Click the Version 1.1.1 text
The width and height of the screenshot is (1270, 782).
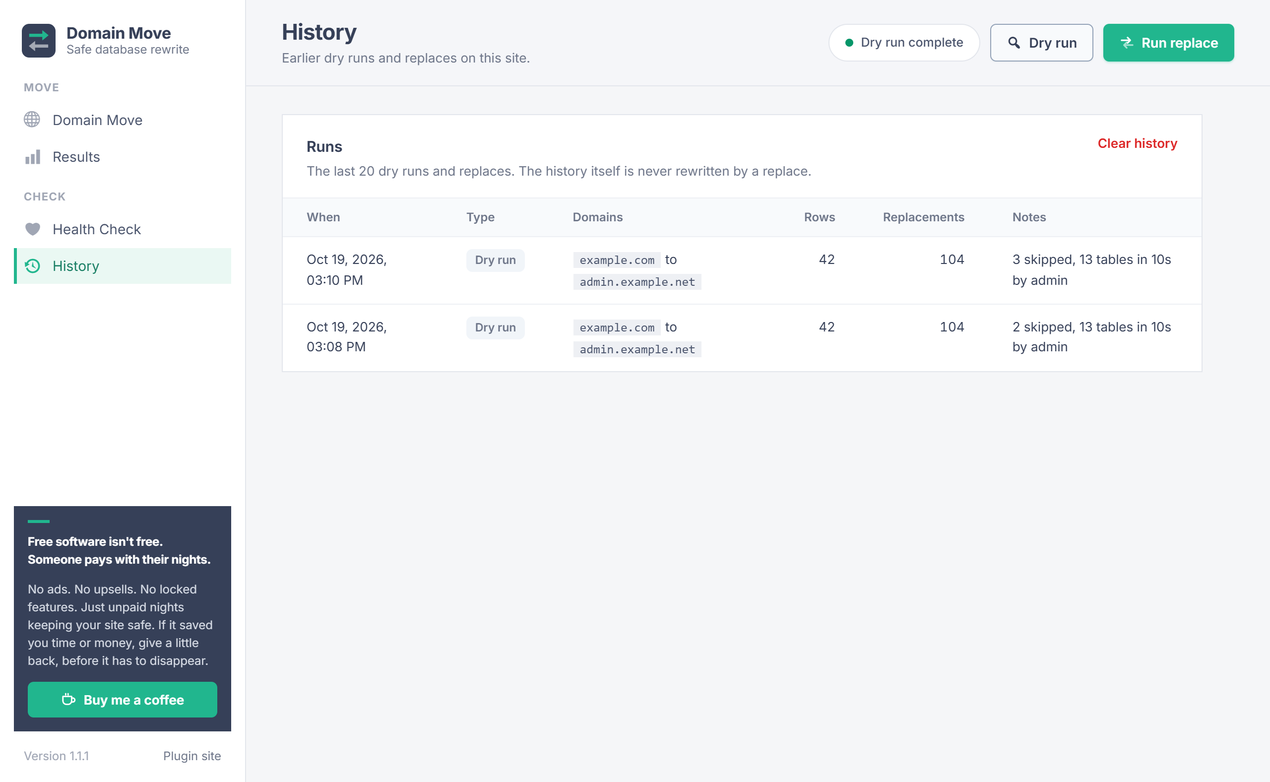point(57,756)
